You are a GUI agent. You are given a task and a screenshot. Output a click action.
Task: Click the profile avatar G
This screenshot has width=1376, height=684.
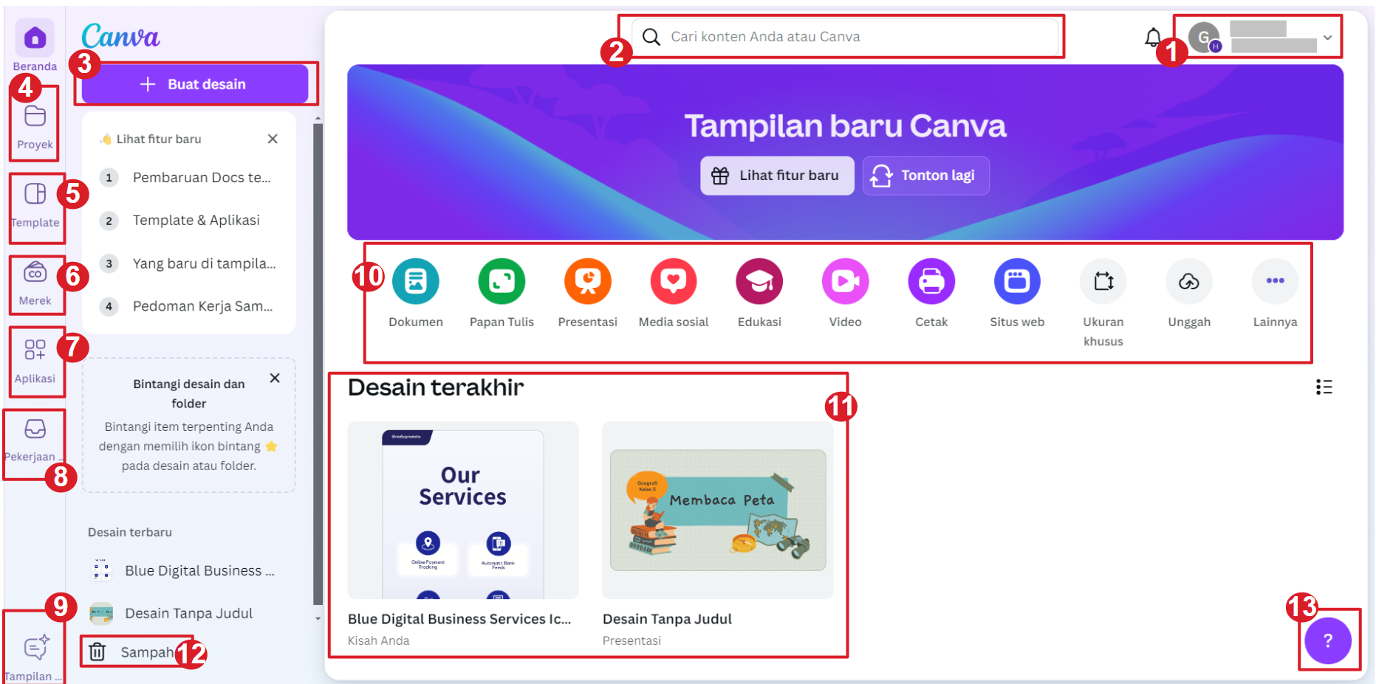tap(1204, 37)
